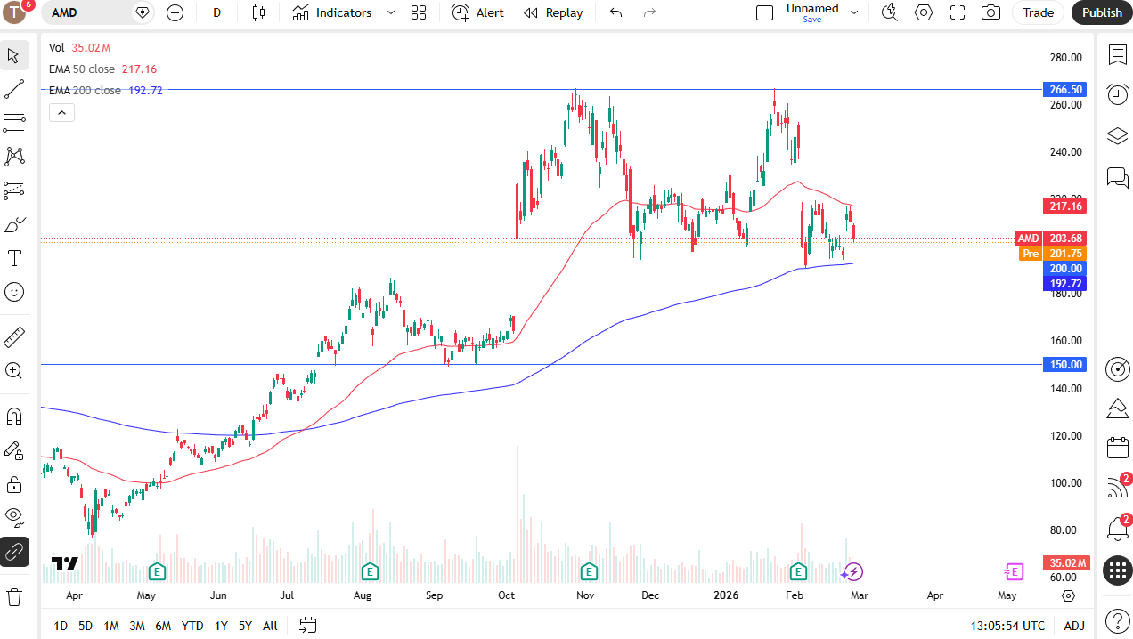
Task: Select the trend line drawing tool
Action: 14,89
